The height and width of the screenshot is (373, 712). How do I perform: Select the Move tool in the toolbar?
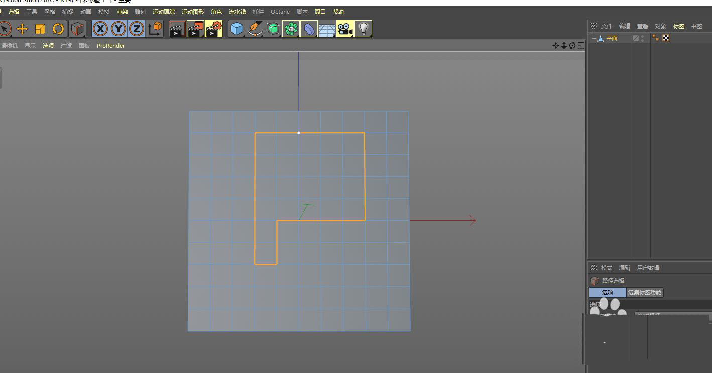pos(22,29)
